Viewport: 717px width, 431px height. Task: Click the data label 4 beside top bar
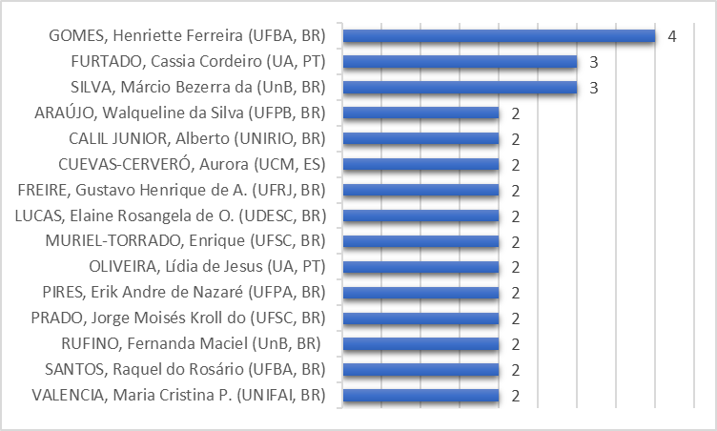point(672,36)
